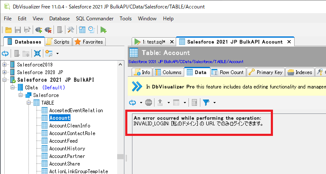Open the Info sub-tab
Image resolution: width=326 pixels, height=174 pixels.
[x=142, y=72]
